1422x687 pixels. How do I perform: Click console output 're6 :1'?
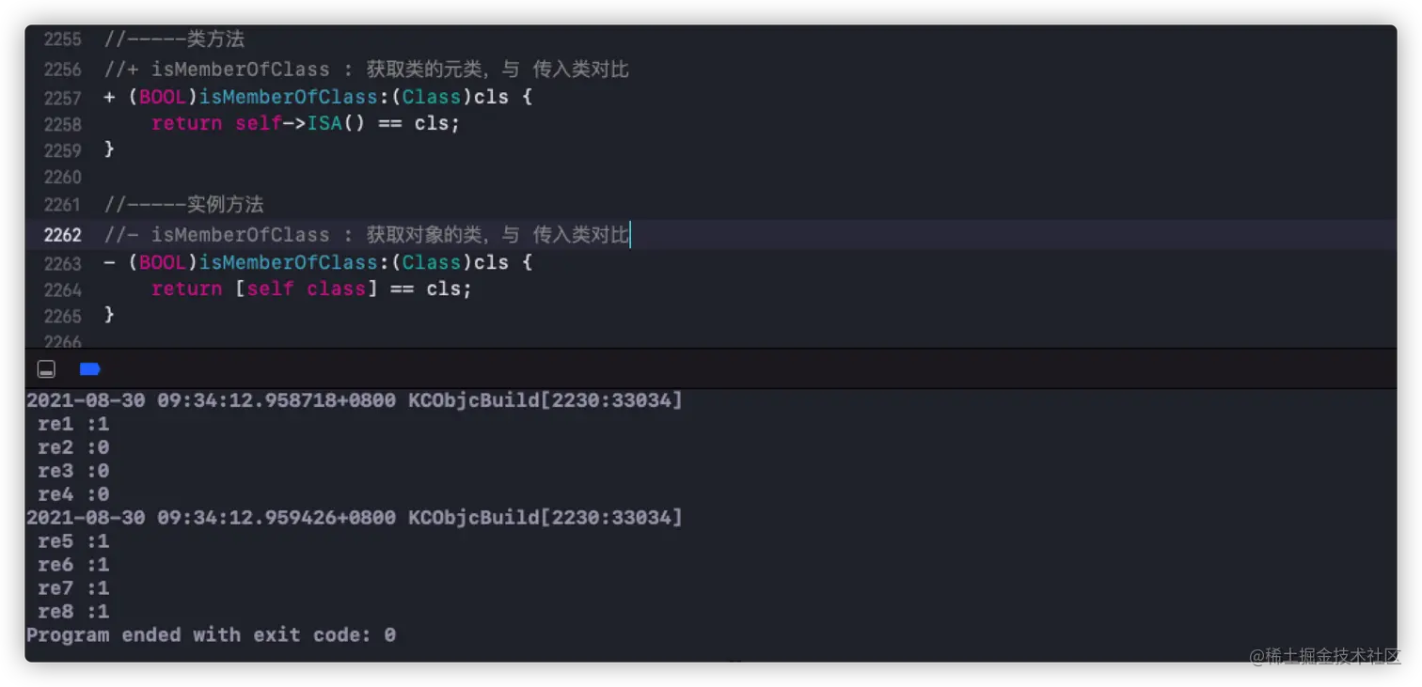click(x=73, y=565)
